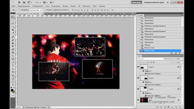Screen dimensions: 194x109
Task: Select the Eraser tool
Action: 13,49
